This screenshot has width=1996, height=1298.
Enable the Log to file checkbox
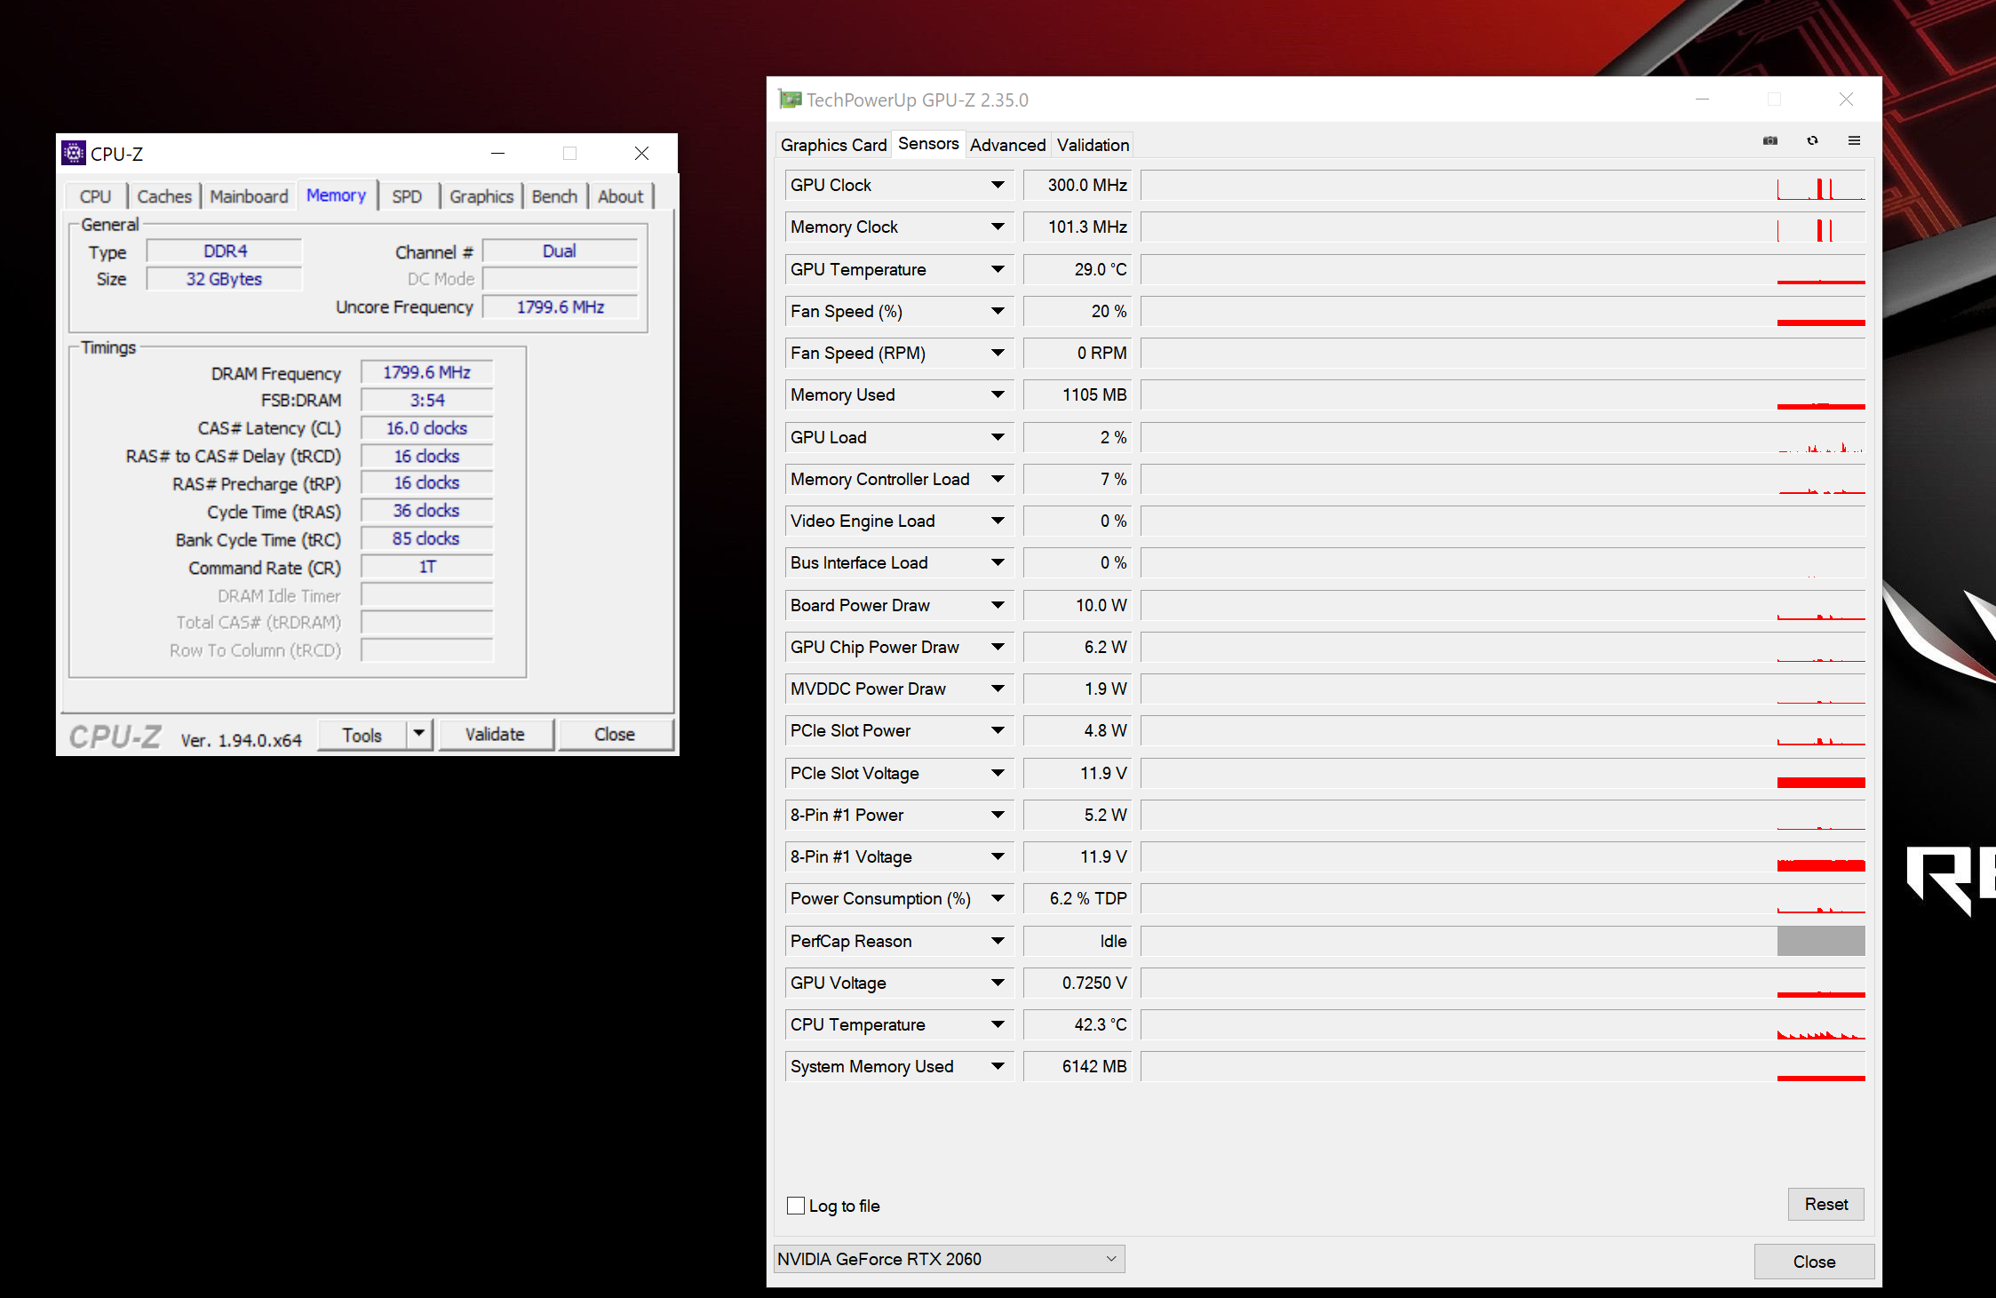796,1206
